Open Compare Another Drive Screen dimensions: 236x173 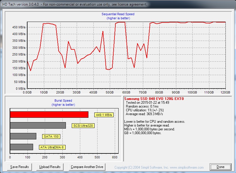[x=87, y=167]
